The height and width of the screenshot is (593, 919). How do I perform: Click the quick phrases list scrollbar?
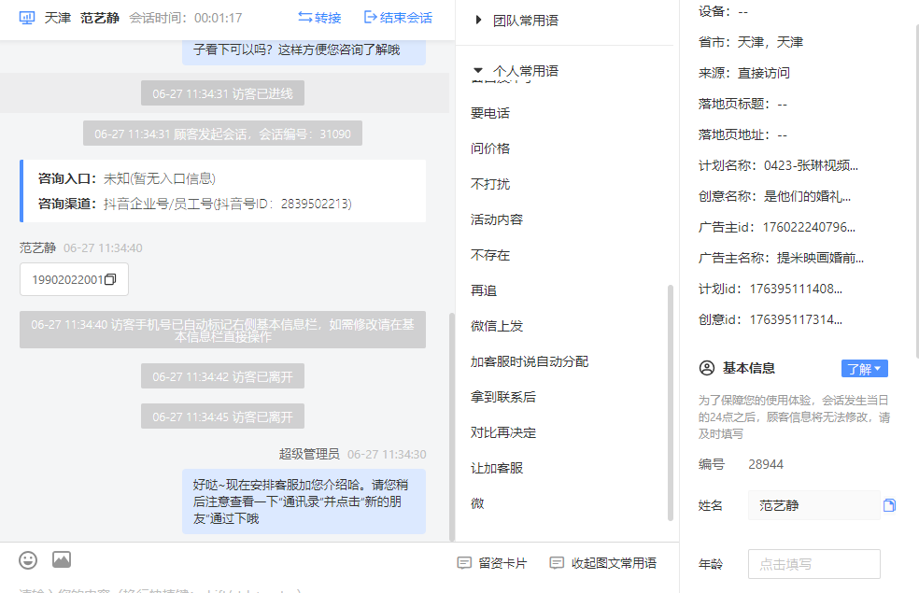pos(671,402)
